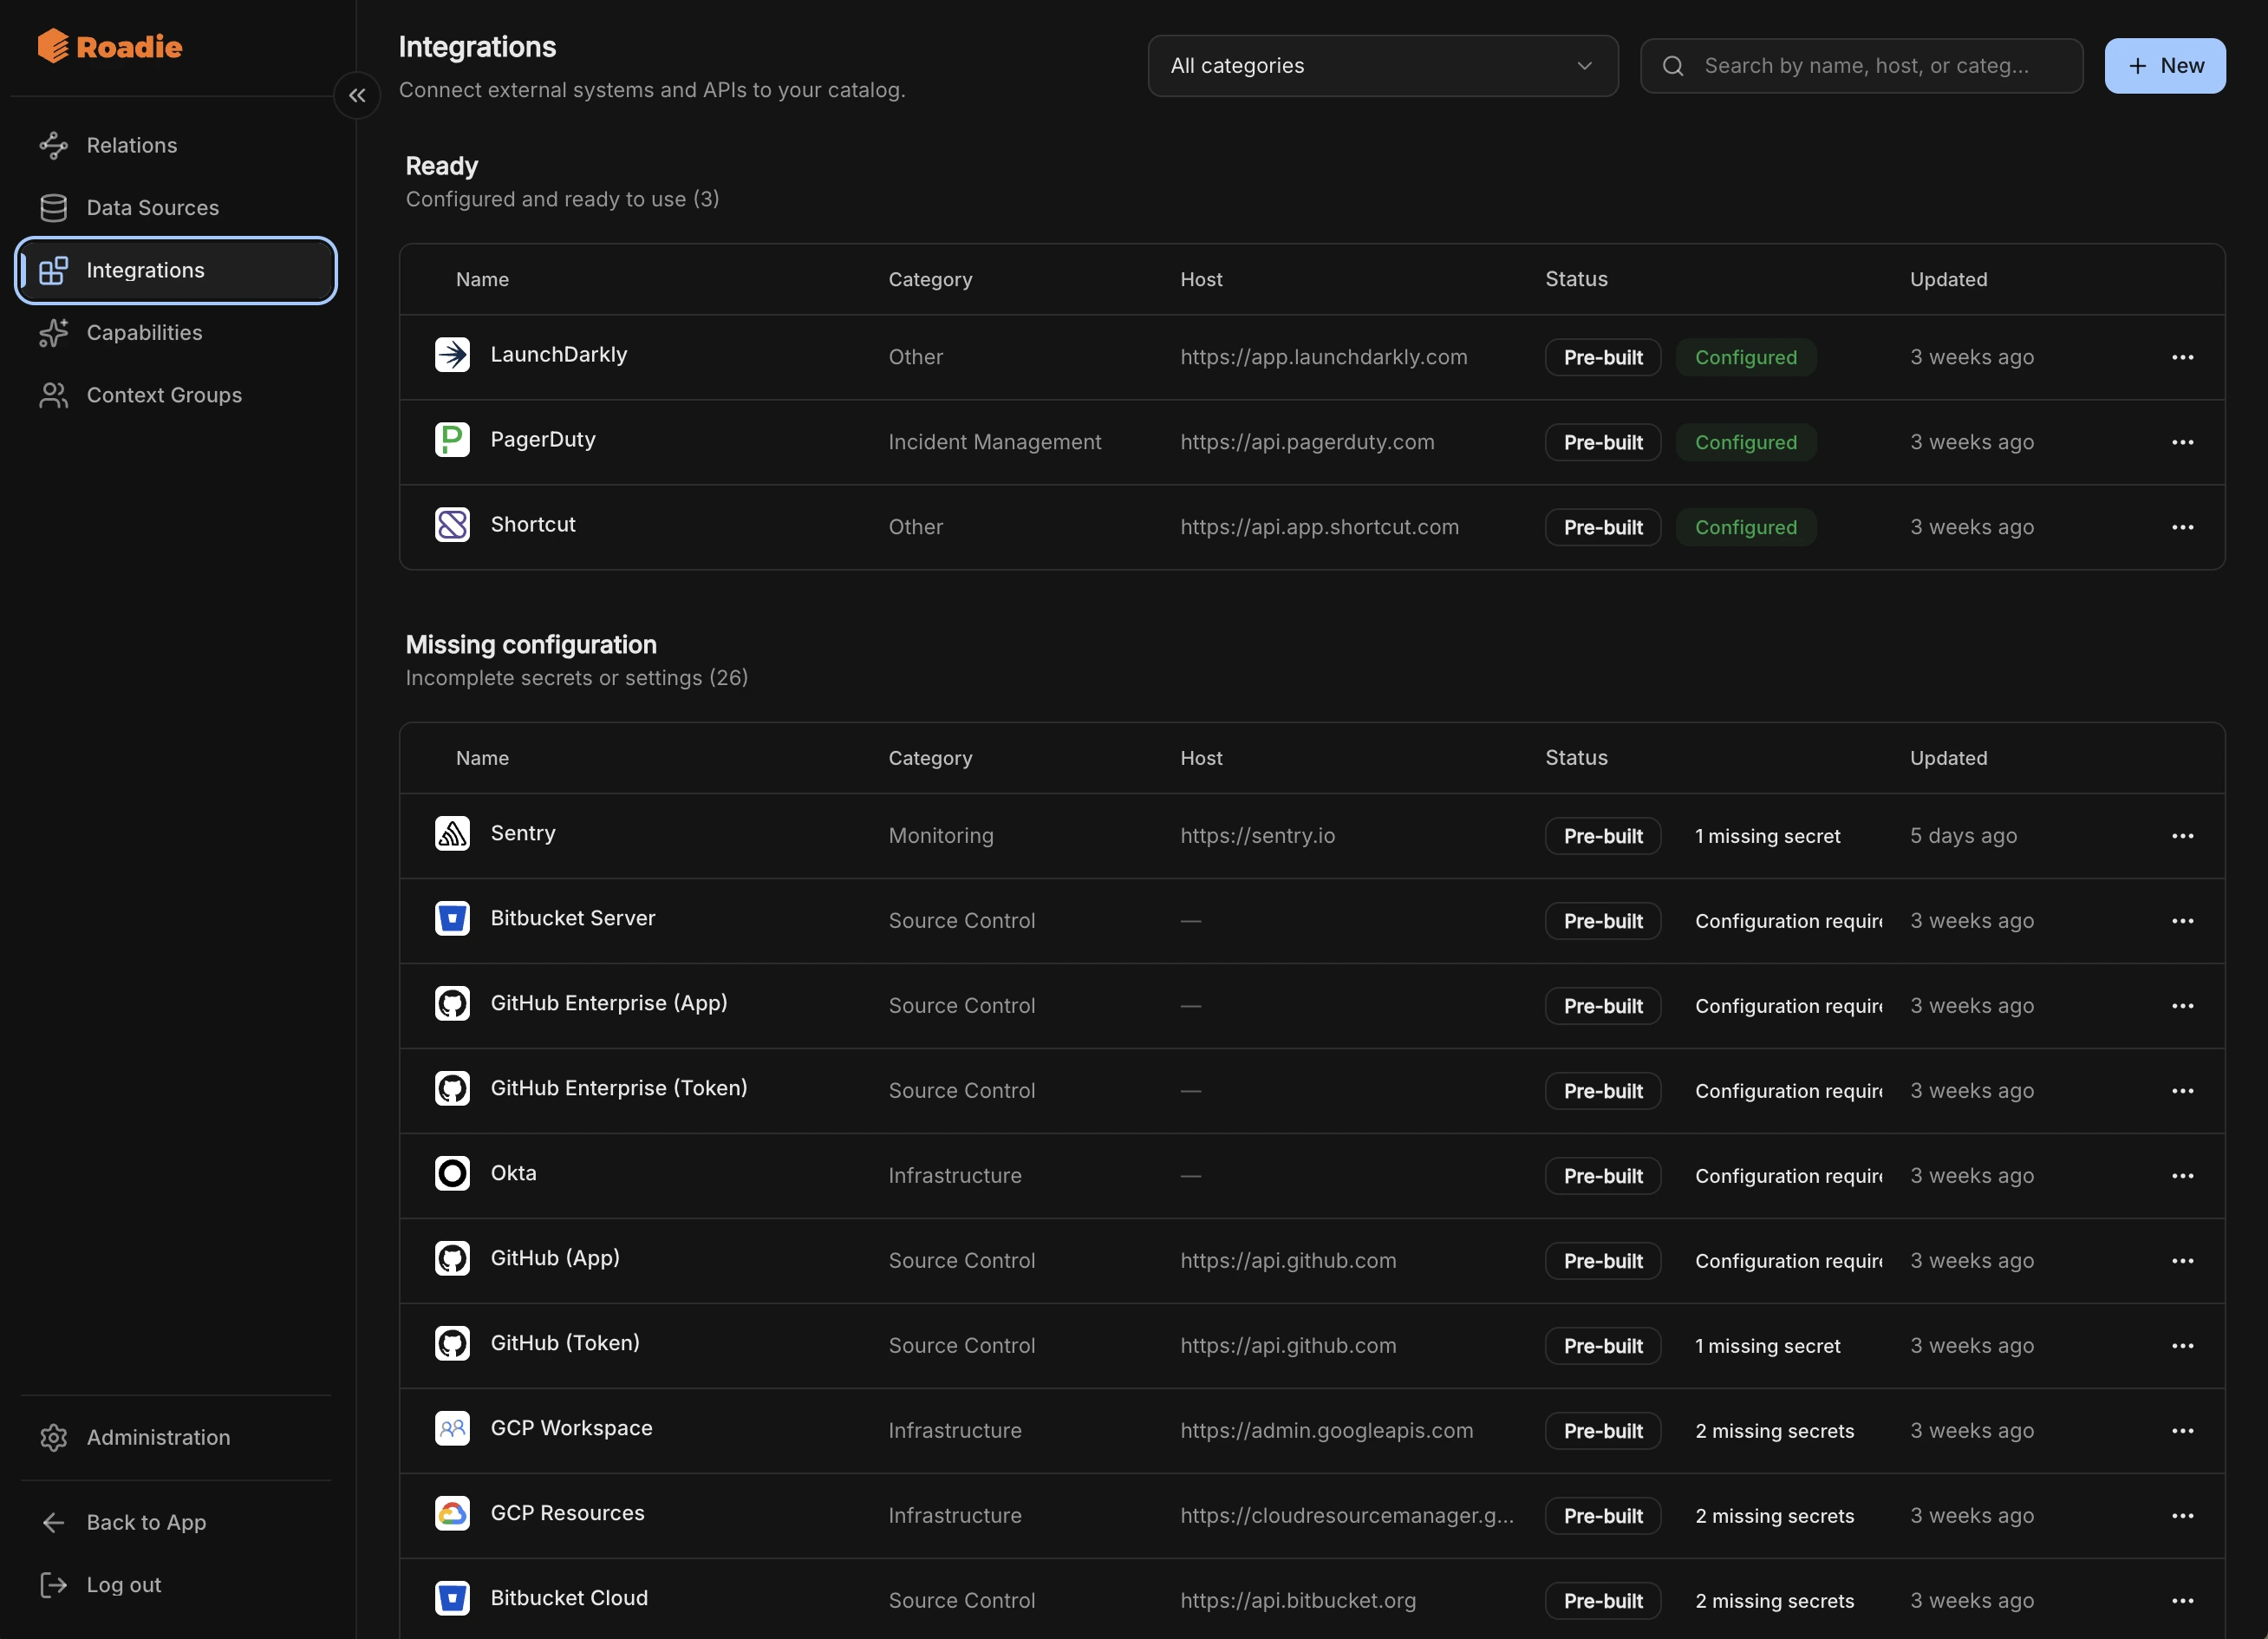Click '5 days ago' in Sentry row

pos(1963,836)
